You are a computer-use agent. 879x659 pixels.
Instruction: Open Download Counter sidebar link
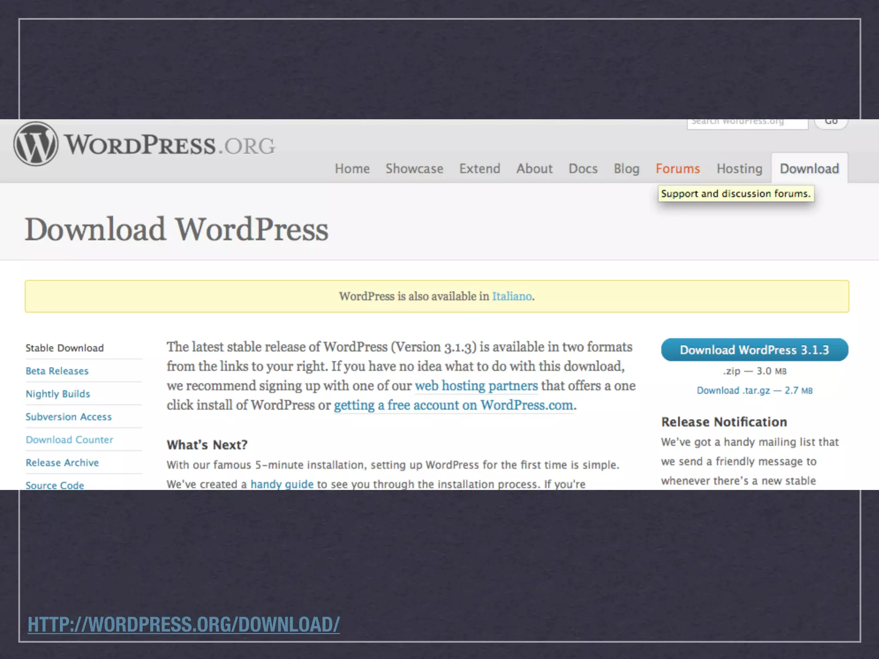(70, 440)
